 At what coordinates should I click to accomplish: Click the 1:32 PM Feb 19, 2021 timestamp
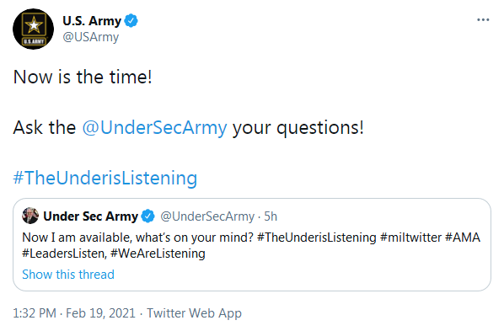[74, 313]
